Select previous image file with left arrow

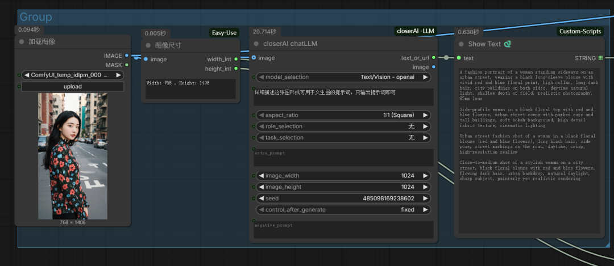pyautogui.click(x=27, y=75)
